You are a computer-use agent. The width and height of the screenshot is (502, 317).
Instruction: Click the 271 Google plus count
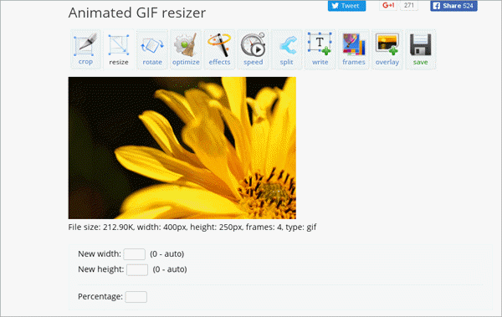[x=409, y=6]
